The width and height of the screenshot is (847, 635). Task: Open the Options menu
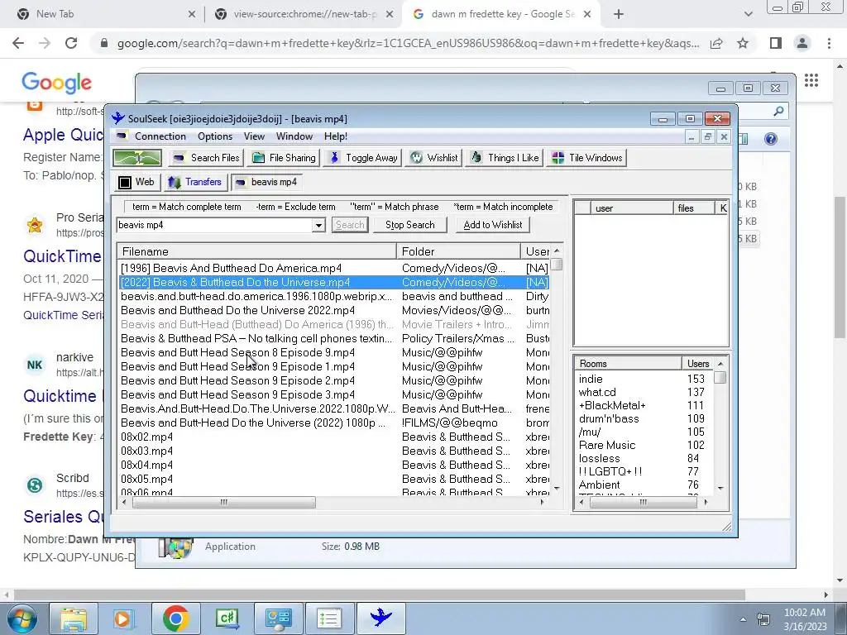tap(215, 136)
